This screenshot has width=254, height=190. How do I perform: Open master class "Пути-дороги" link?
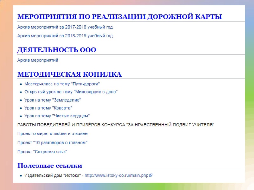click(x=62, y=84)
